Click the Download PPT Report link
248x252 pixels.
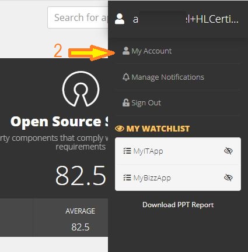[178, 205]
